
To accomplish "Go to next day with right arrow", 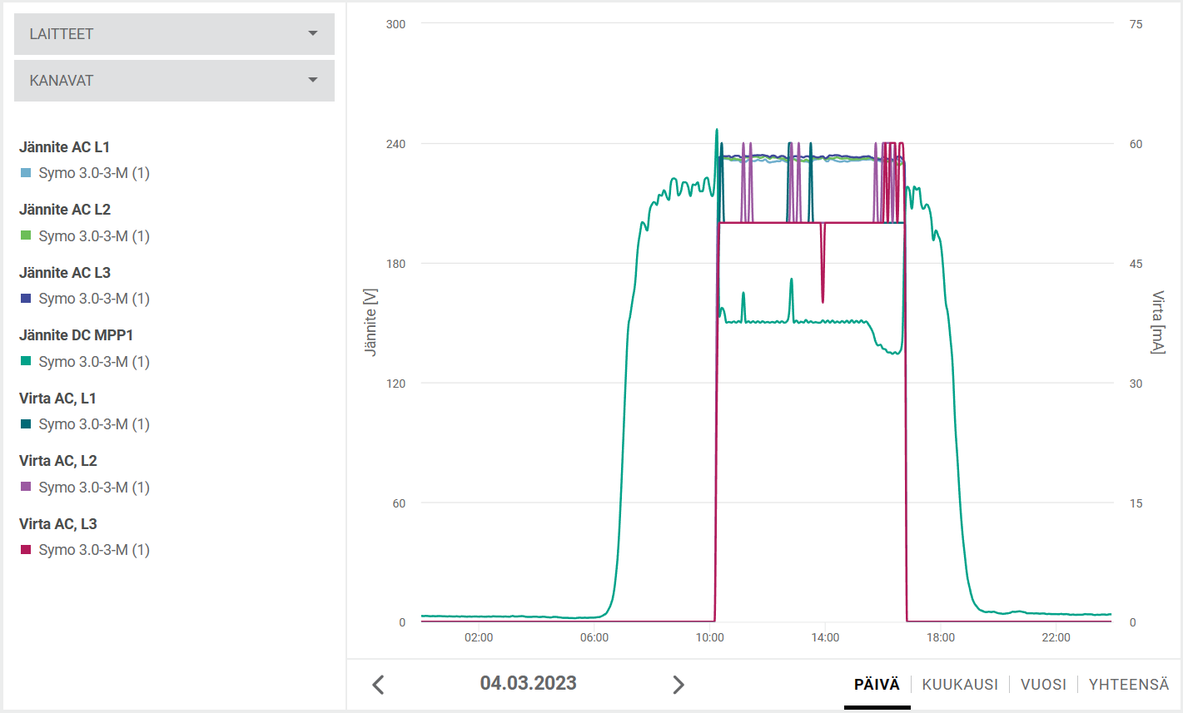I will pos(678,685).
